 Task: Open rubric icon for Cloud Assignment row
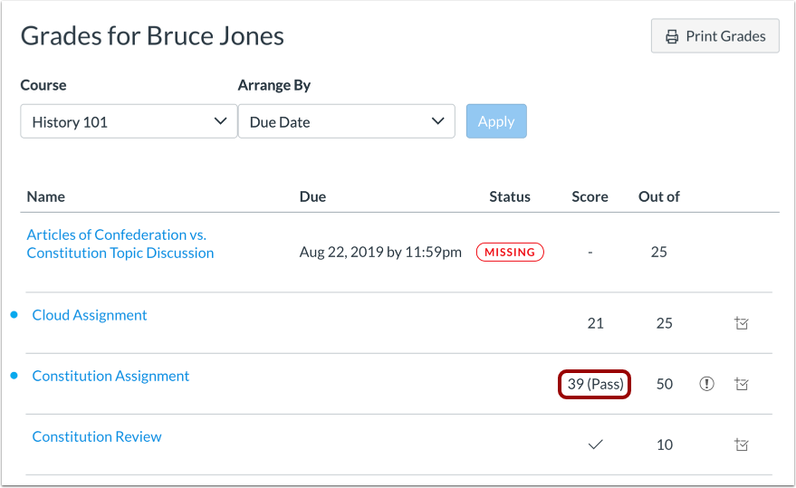(742, 323)
